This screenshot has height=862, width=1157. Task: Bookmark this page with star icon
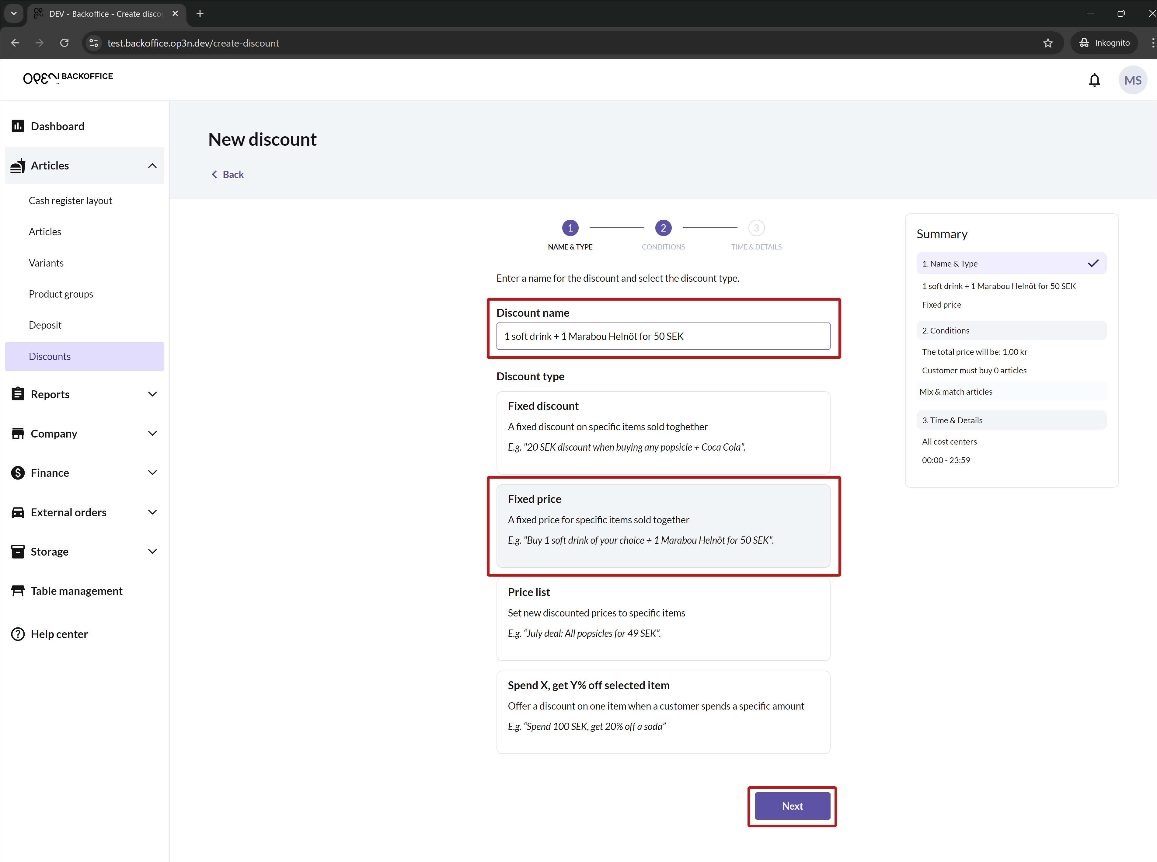(x=1047, y=43)
